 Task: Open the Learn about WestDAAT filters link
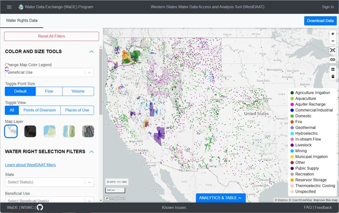coord(30,165)
